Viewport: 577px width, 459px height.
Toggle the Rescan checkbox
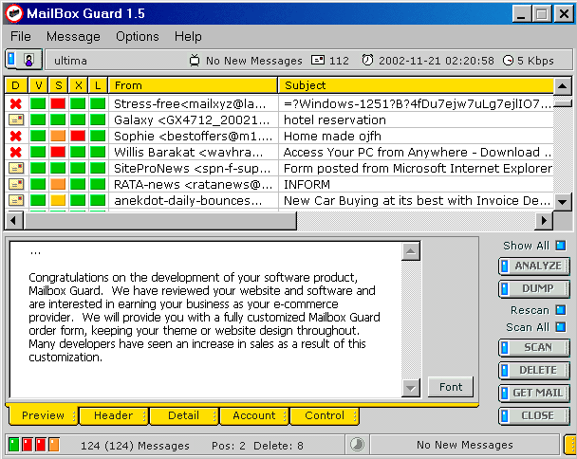pyautogui.click(x=561, y=310)
